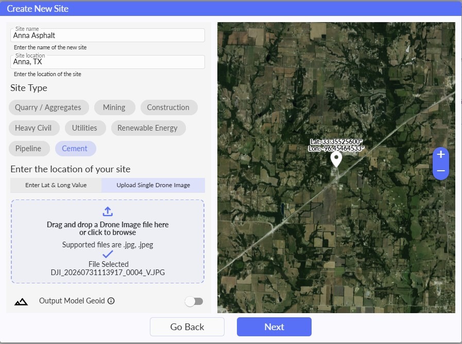This screenshot has width=462, height=344.
Task: Zoom in on the map with plus button
Action: (441, 154)
